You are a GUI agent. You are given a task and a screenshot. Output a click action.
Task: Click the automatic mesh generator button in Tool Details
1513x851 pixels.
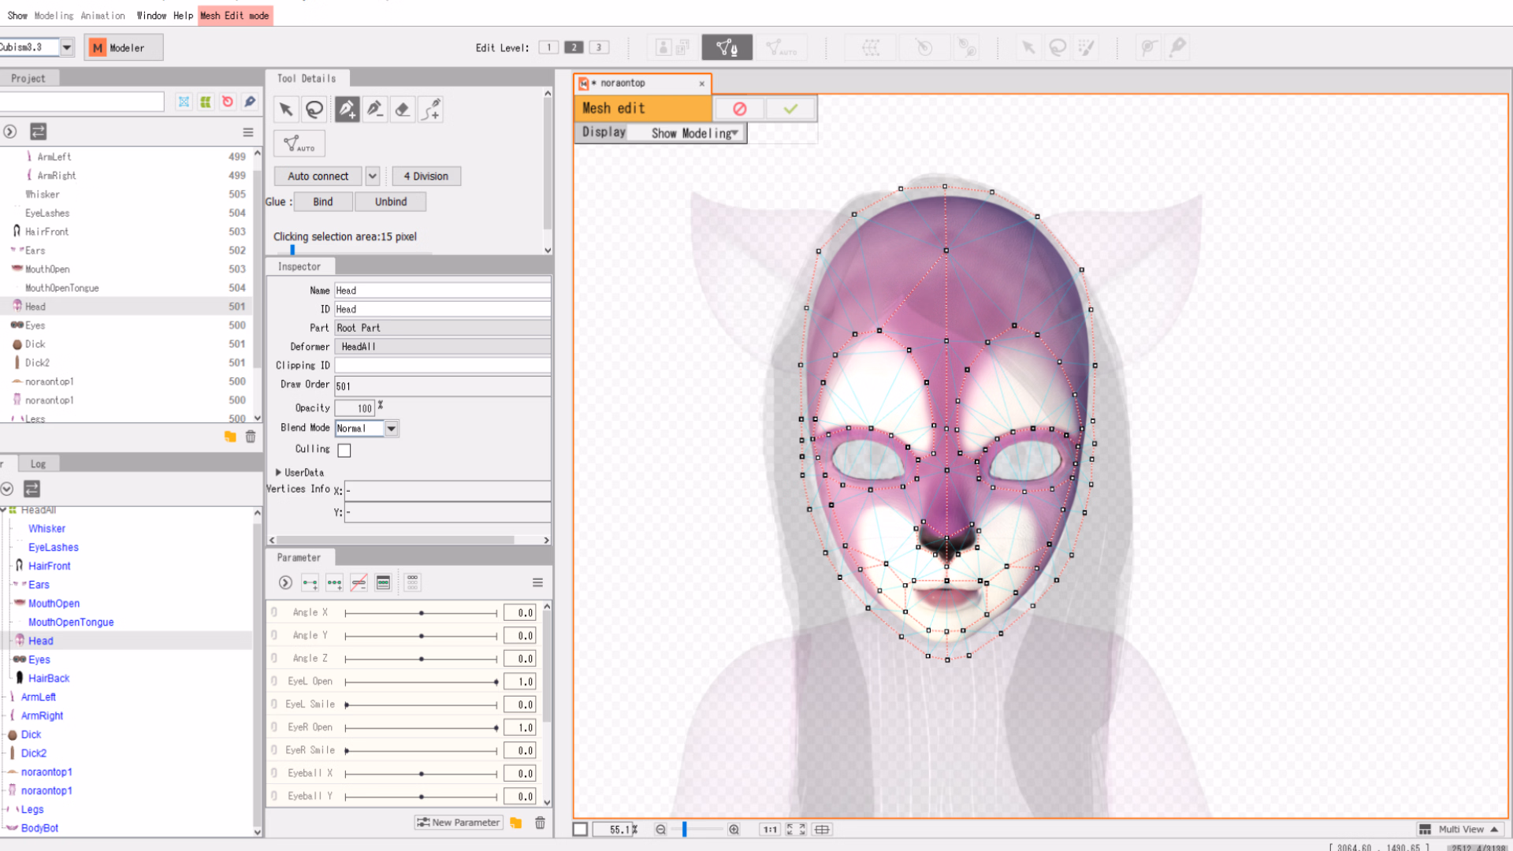pos(299,143)
